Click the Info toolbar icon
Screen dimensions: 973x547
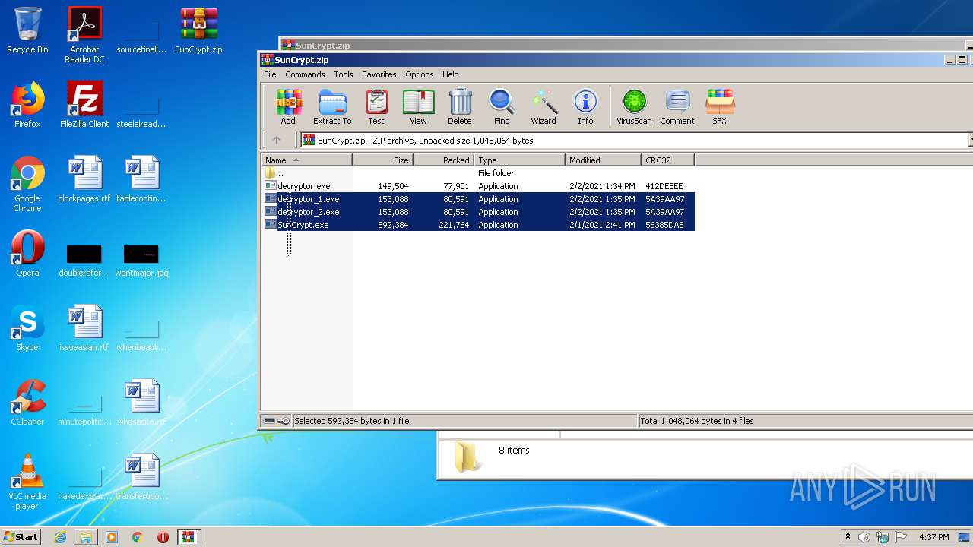[x=585, y=107]
